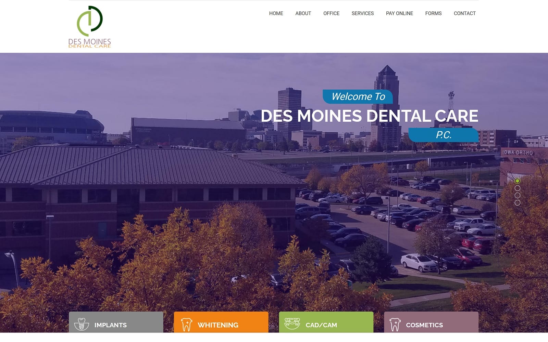Click the Des Moines Dental Care logo
The height and width of the screenshot is (342, 548).
90,27
